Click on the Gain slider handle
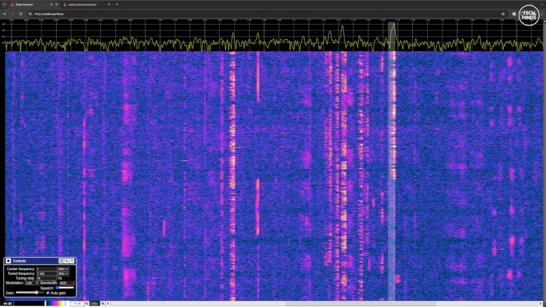 pos(35,293)
